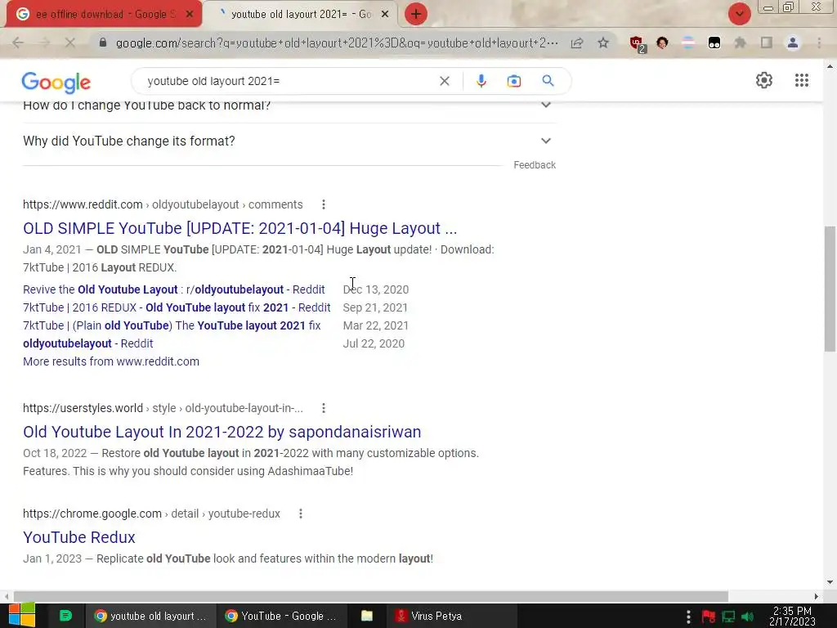
Task: Clear search text with X icon
Action: pyautogui.click(x=445, y=81)
